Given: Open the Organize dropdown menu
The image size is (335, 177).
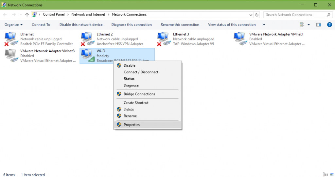Looking at the screenshot, I should (x=13, y=25).
